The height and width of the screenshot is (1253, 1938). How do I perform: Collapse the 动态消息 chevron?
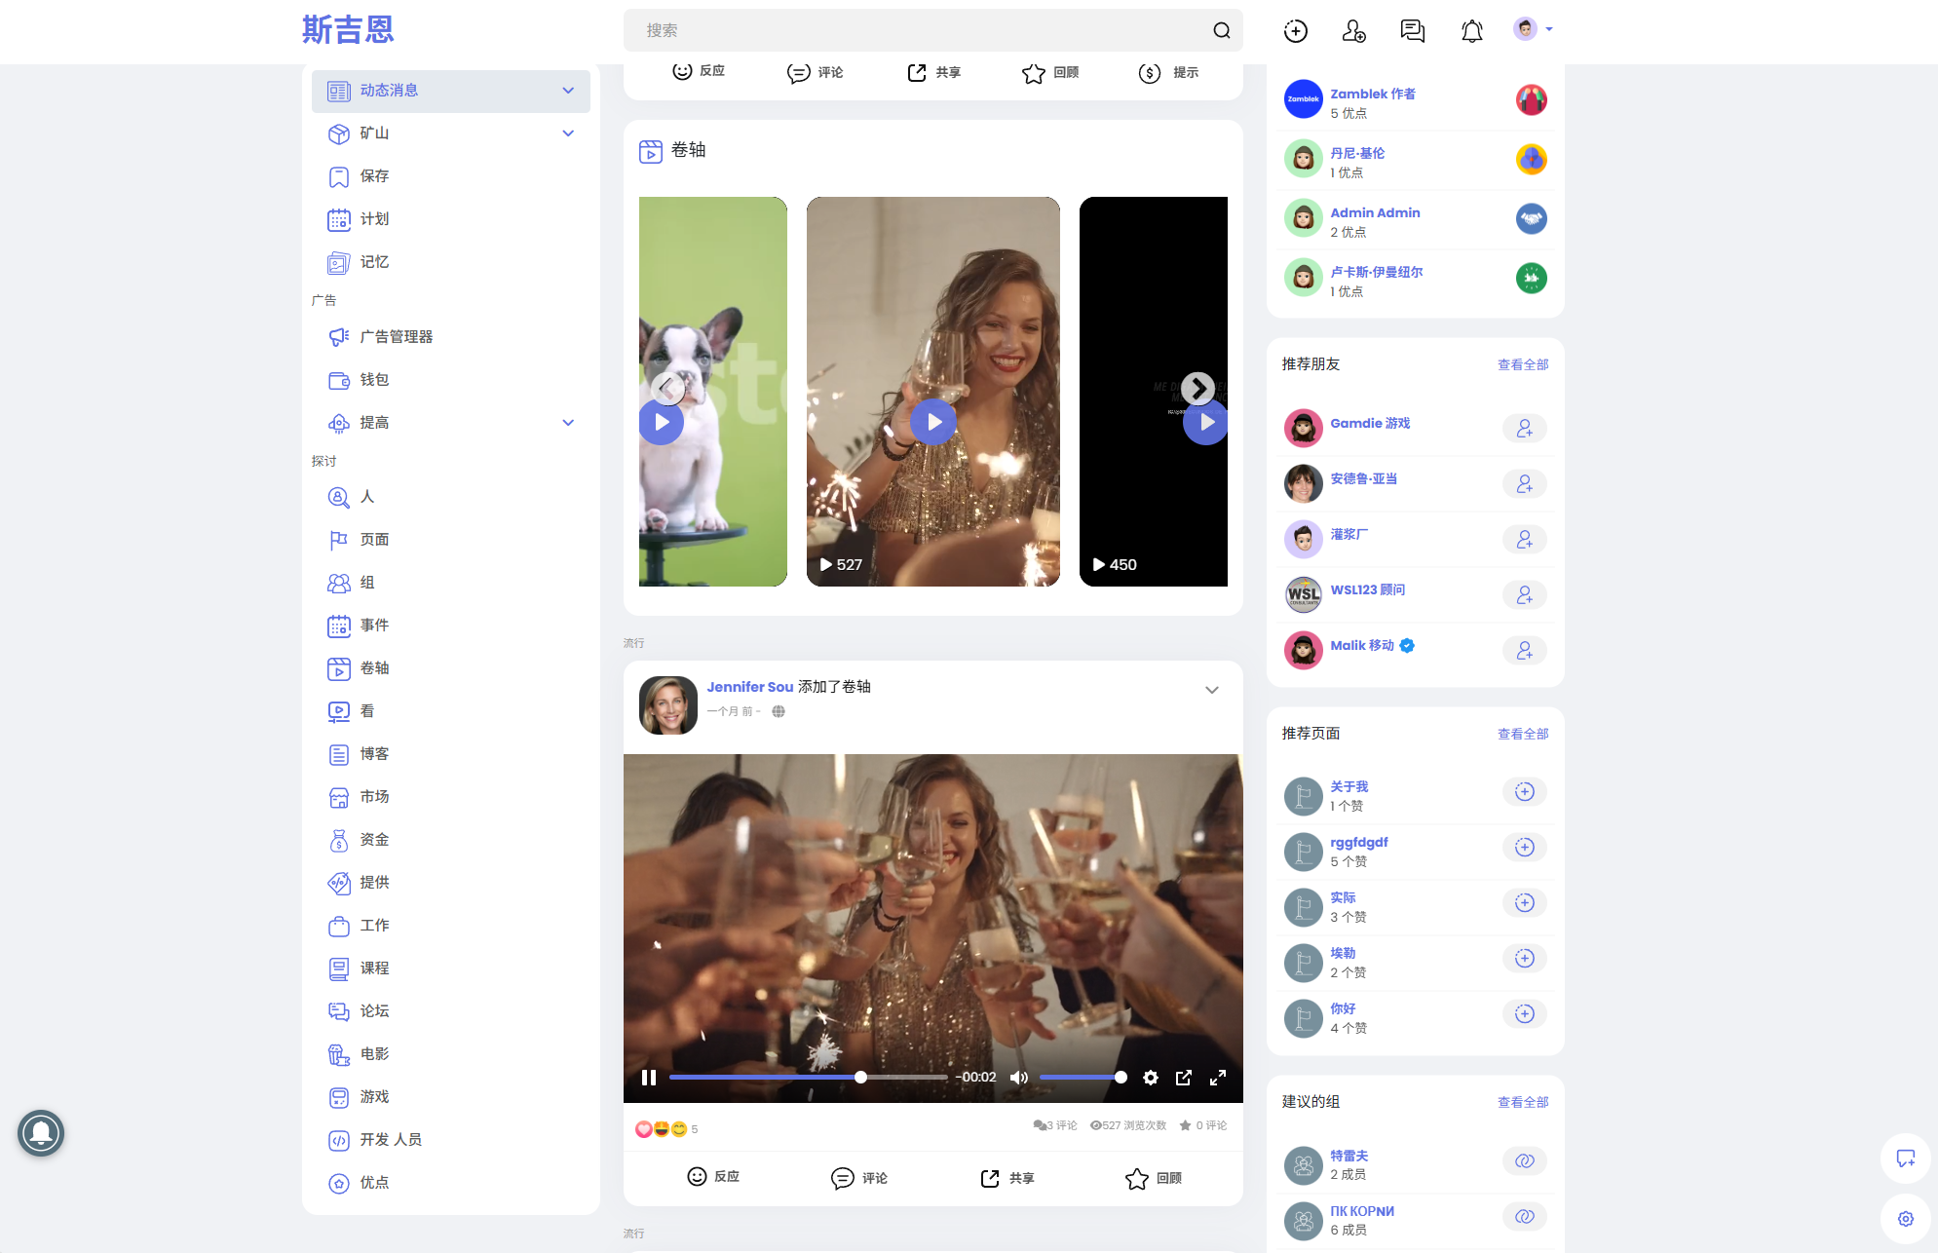pyautogui.click(x=568, y=90)
